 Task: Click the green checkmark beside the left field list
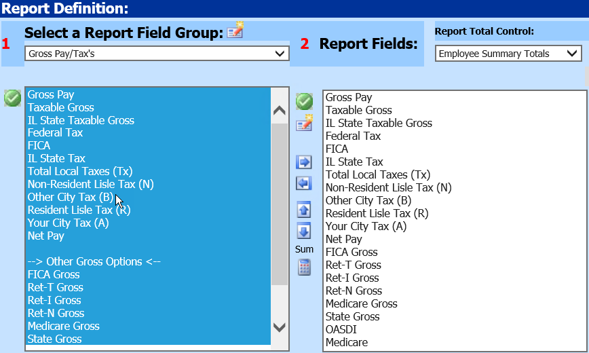(12, 98)
